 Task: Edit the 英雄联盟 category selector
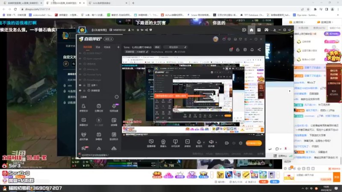tap(137, 52)
